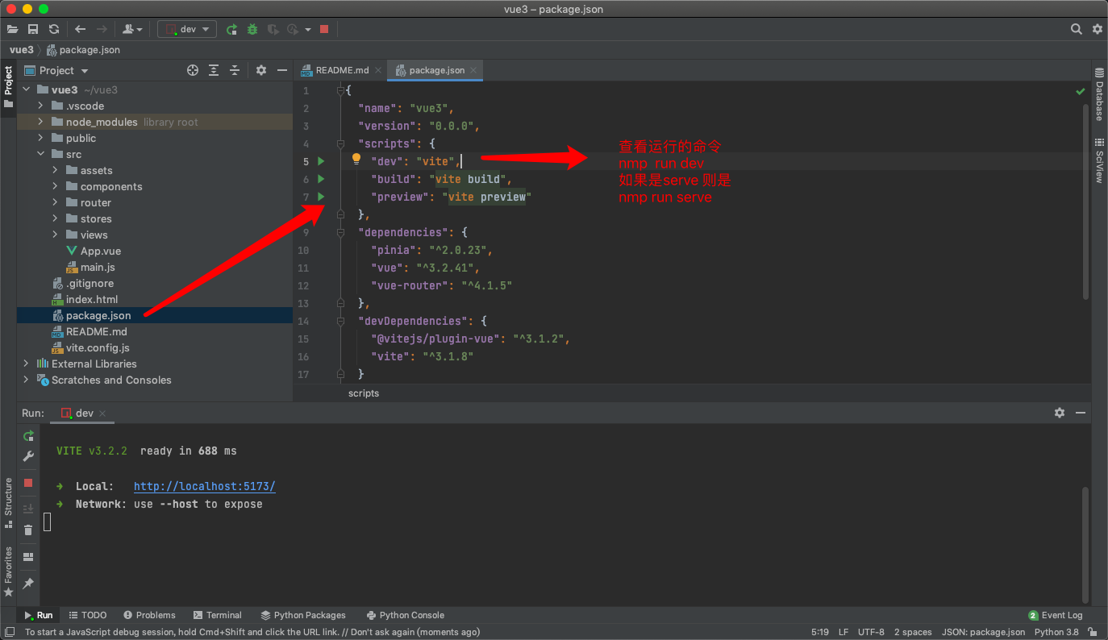
Task: Clear the Run console with the trash icon
Action: click(28, 530)
